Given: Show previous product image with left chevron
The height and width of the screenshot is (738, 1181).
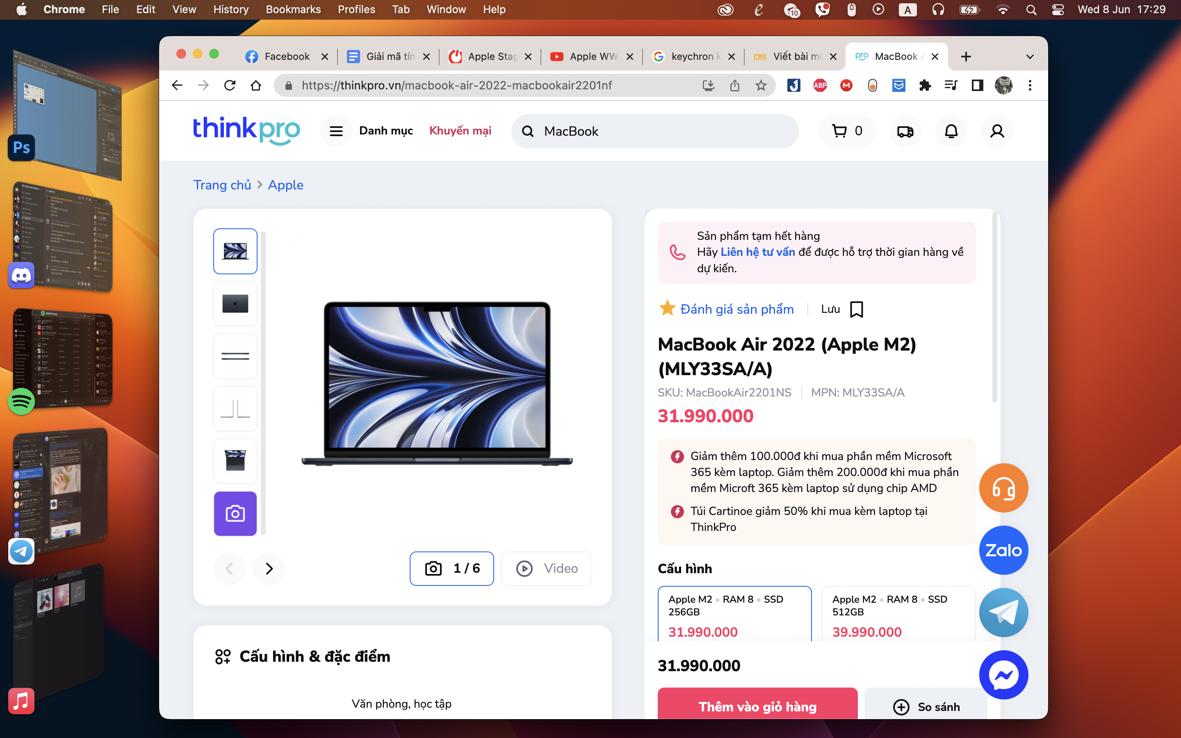Looking at the screenshot, I should pos(229,569).
